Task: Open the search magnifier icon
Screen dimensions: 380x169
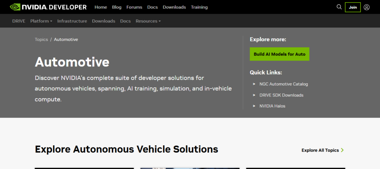Action: (339, 7)
